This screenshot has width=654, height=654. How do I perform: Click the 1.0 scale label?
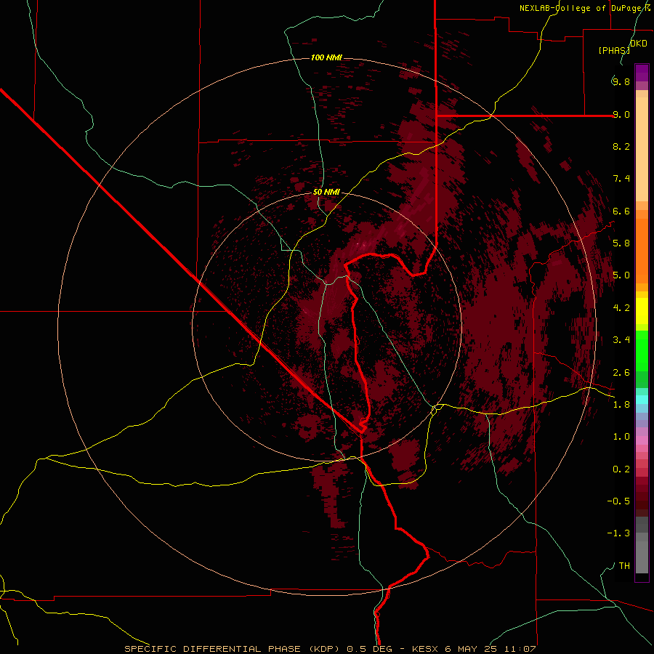(x=621, y=437)
